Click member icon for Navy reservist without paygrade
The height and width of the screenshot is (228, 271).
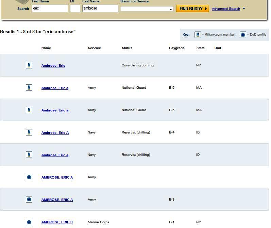pyautogui.click(x=29, y=154)
